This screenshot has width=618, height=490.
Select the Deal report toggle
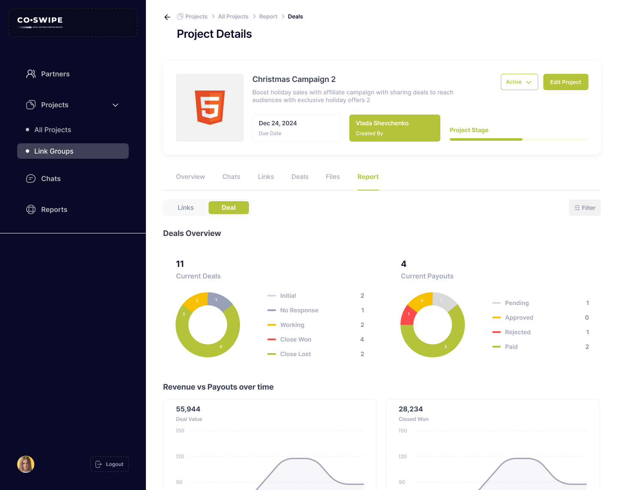[228, 208]
